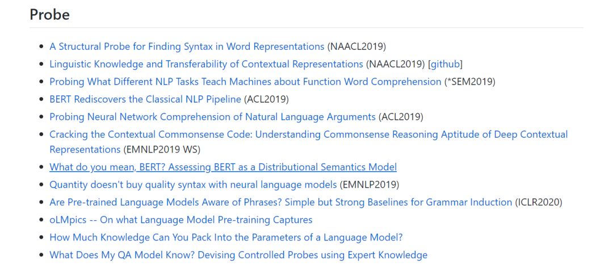613x270 pixels.
Task: Open the Pre-trained Language Models Aware of Phrases link
Action: [280, 202]
